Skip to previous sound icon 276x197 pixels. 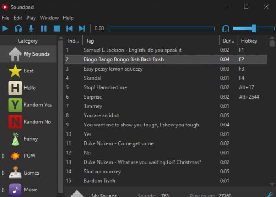[69, 28]
